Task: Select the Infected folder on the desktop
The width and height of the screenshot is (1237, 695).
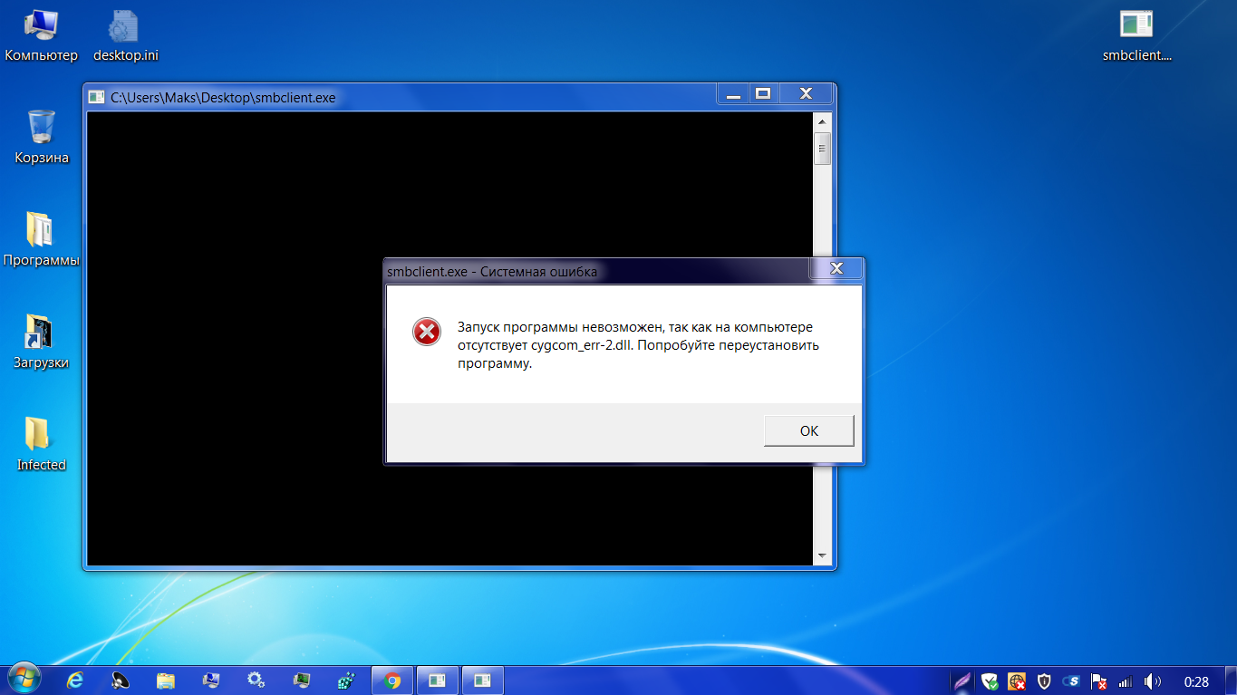Action: (x=42, y=445)
